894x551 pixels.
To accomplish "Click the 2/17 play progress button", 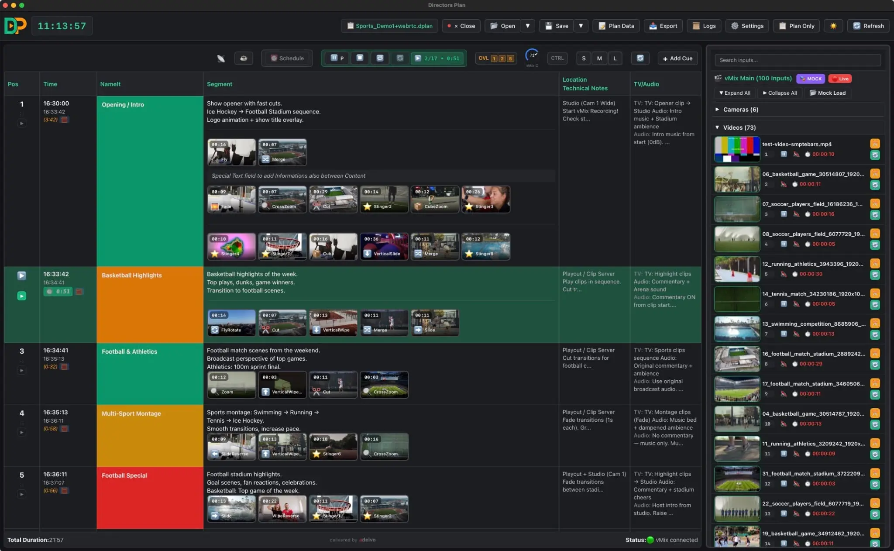I will coord(437,58).
